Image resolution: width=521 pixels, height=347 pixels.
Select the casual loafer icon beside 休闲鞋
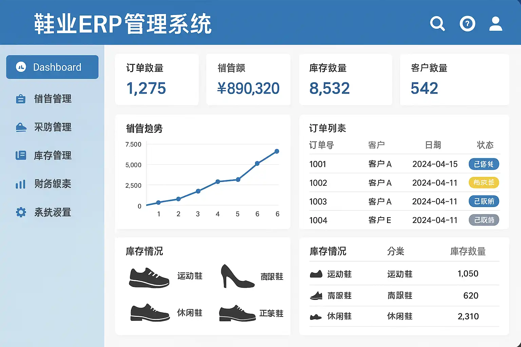coord(150,312)
